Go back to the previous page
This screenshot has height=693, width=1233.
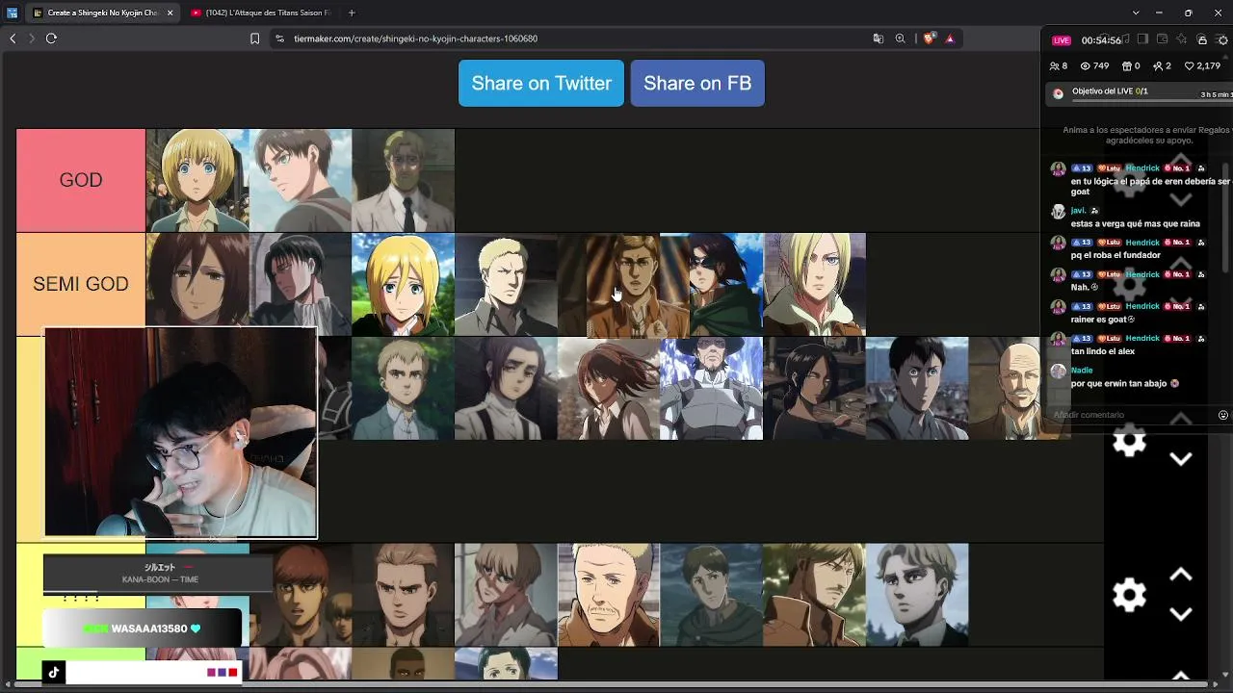[13, 38]
